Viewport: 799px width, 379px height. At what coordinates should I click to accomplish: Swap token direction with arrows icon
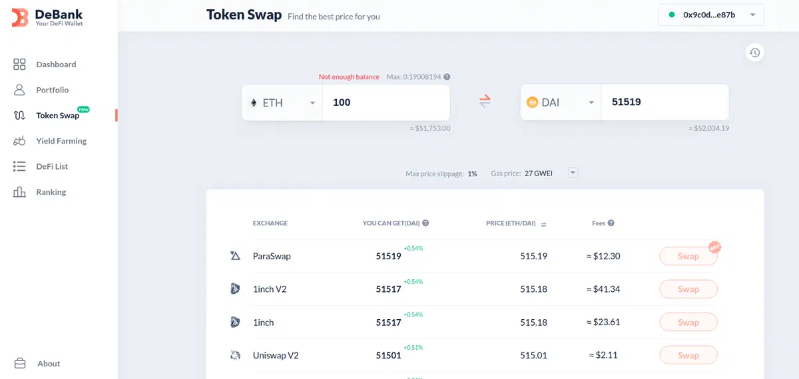point(485,102)
